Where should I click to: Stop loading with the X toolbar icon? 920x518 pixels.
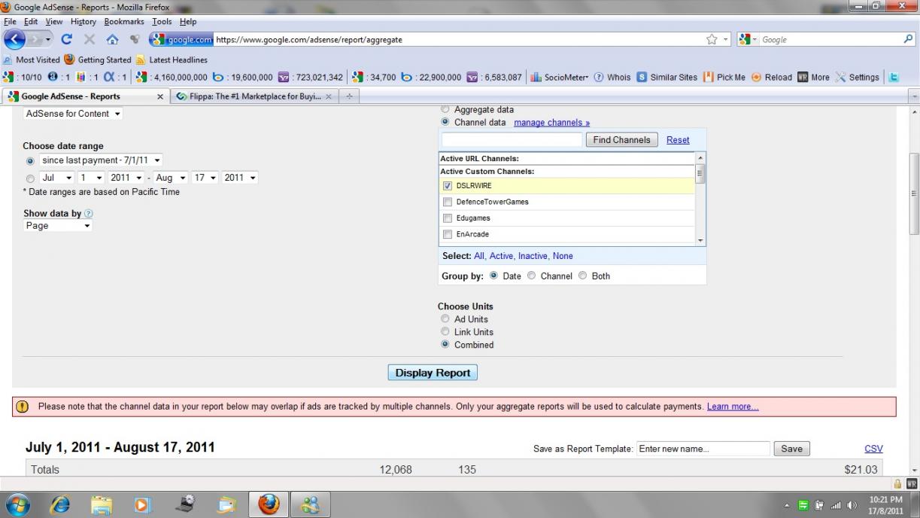tap(89, 40)
